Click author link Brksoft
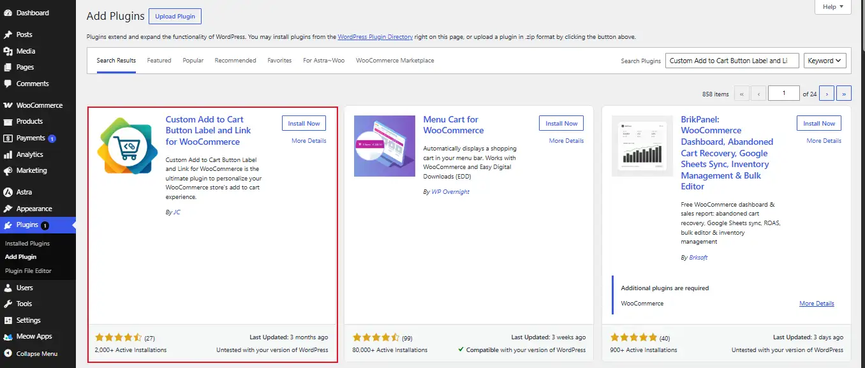 click(699, 258)
